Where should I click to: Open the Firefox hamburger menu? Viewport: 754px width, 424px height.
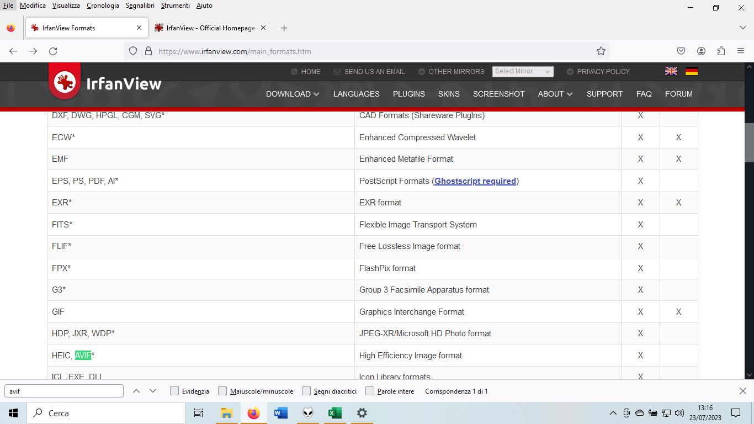(x=741, y=51)
